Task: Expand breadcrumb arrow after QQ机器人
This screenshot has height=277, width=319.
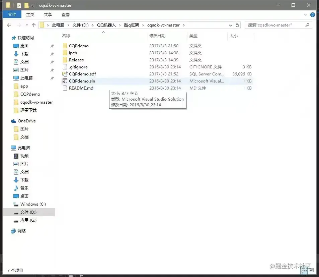Action: (x=120, y=25)
